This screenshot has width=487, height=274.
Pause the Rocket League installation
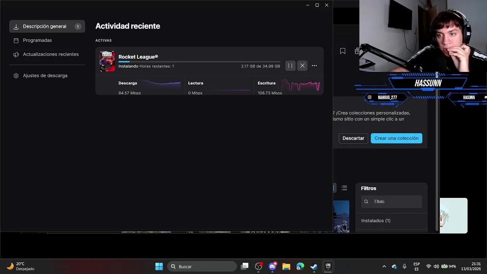(x=290, y=65)
